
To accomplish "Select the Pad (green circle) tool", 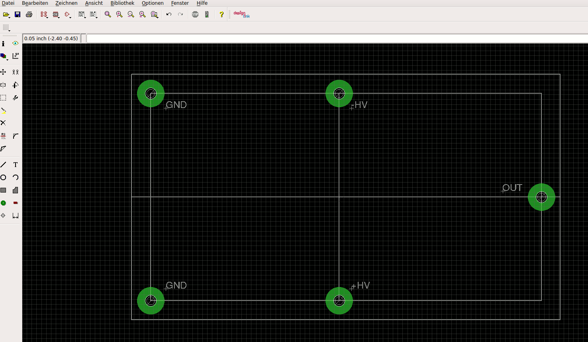I will pyautogui.click(x=3, y=203).
